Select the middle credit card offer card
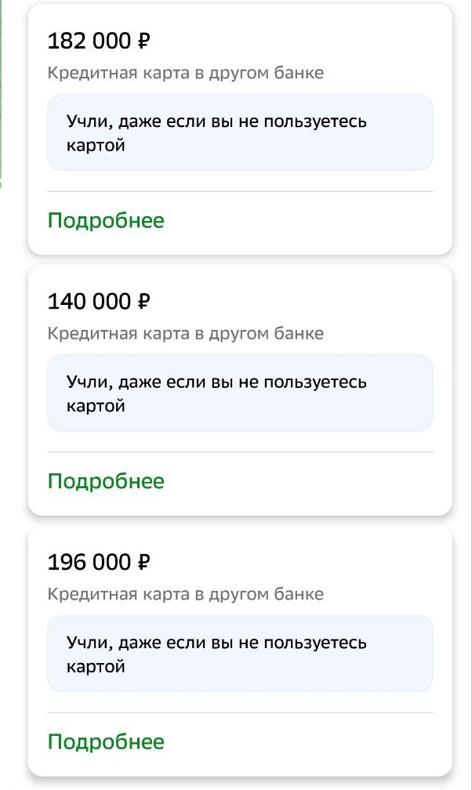 (x=241, y=388)
